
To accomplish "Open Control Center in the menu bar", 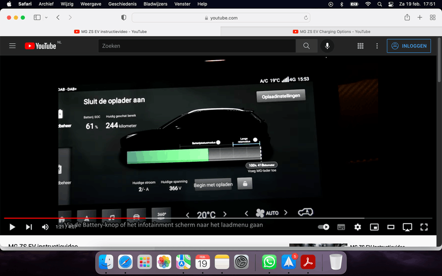I will [391, 4].
